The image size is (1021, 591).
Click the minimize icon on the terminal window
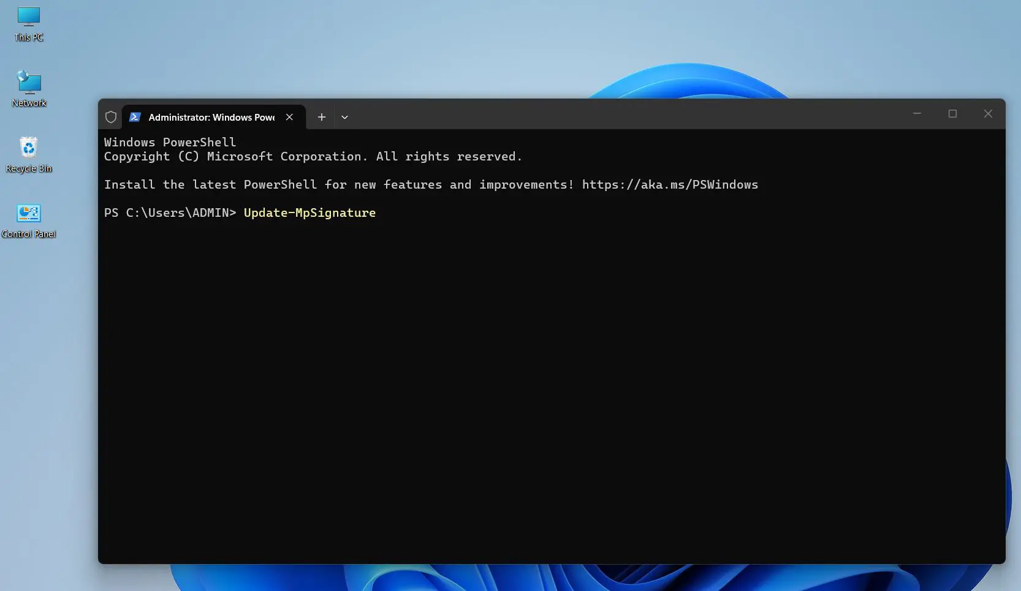point(917,113)
